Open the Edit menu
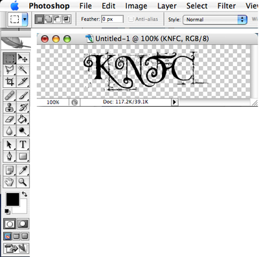 click(x=109, y=6)
